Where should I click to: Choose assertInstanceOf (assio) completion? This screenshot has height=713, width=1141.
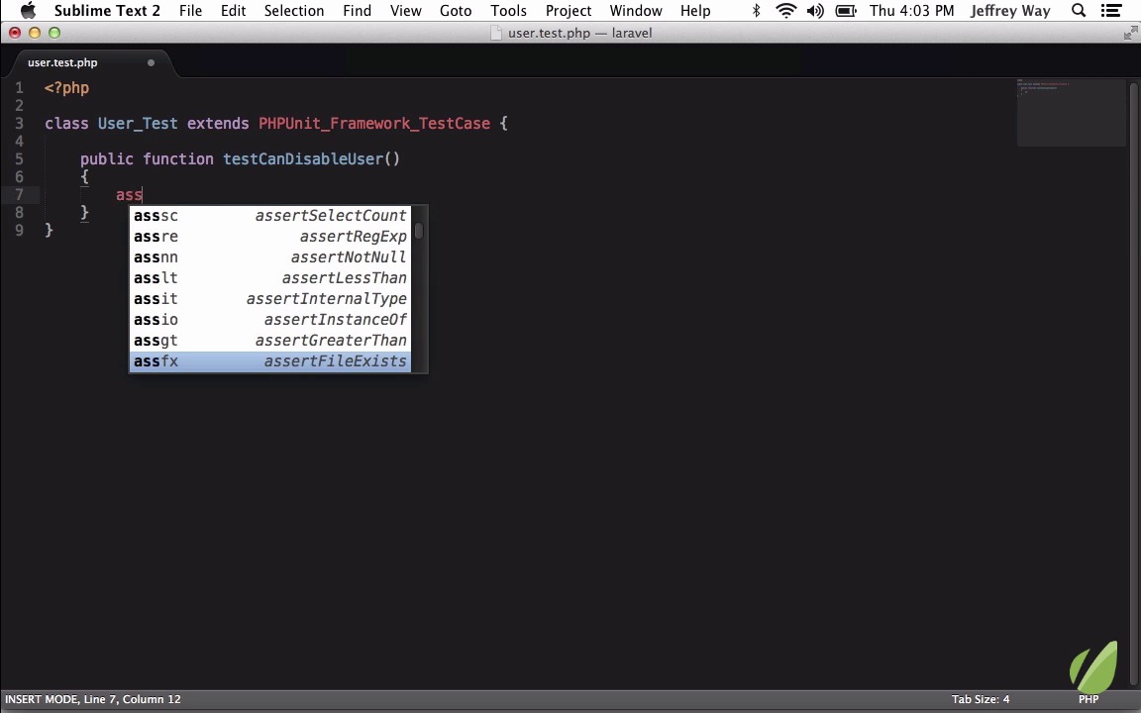270,320
